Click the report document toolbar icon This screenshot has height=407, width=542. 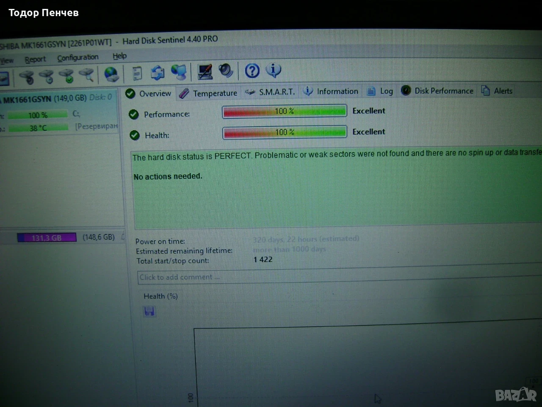click(137, 73)
